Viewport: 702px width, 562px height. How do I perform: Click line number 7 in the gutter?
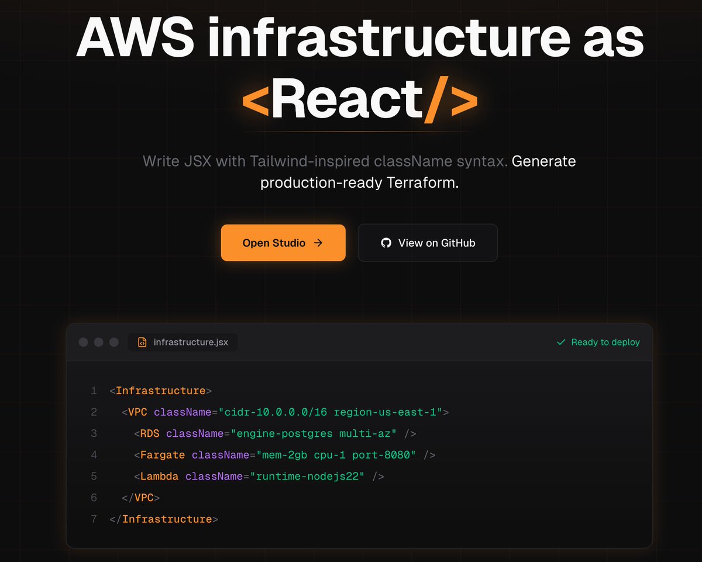94,519
